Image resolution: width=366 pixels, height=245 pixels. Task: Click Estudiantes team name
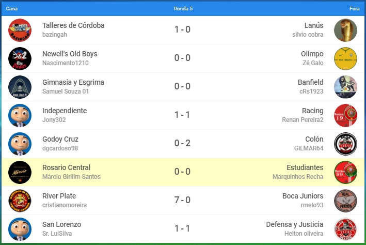[305, 167]
